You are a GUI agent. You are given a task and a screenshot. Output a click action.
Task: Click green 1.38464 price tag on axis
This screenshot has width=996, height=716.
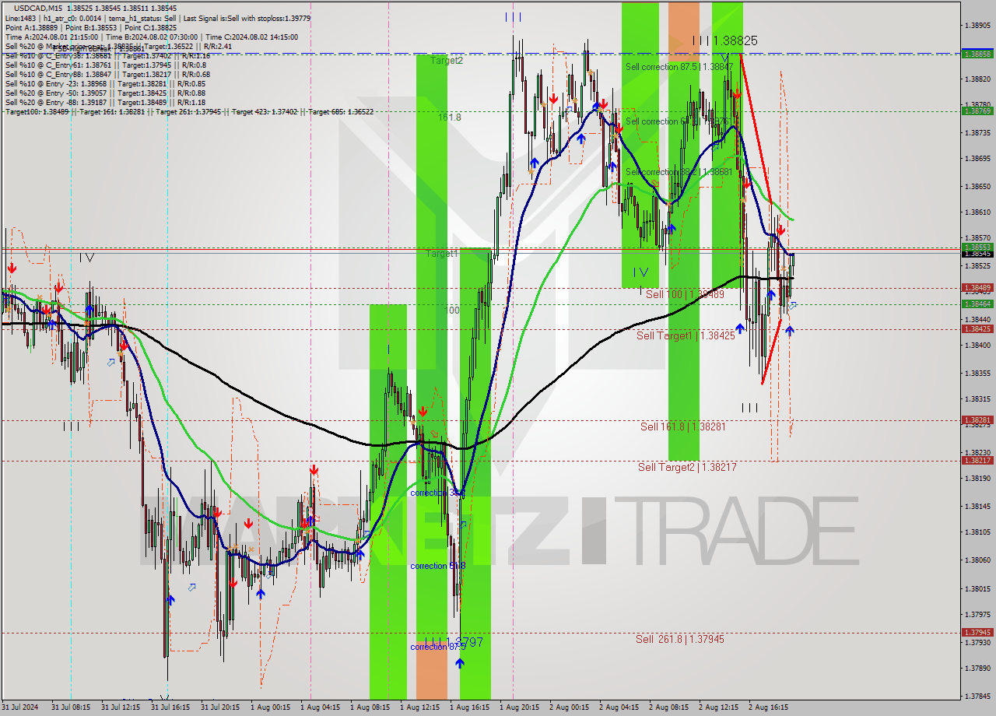coord(977,304)
